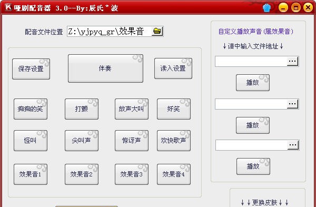This screenshot has height=207, width=316.
Task: Open the folder browse icon for 配音文件位置
Action: (157, 31)
